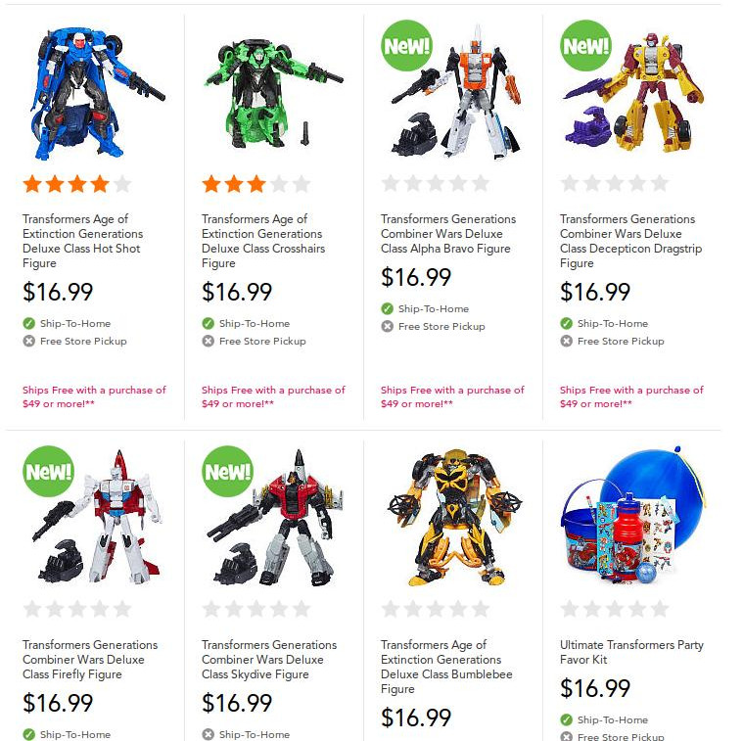Screen dimensions: 743x741
Task: Click the Free Store Pickup X icon for Crosshairs
Action: click(x=209, y=341)
